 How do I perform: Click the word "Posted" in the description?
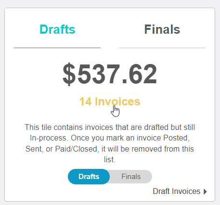click(x=176, y=138)
